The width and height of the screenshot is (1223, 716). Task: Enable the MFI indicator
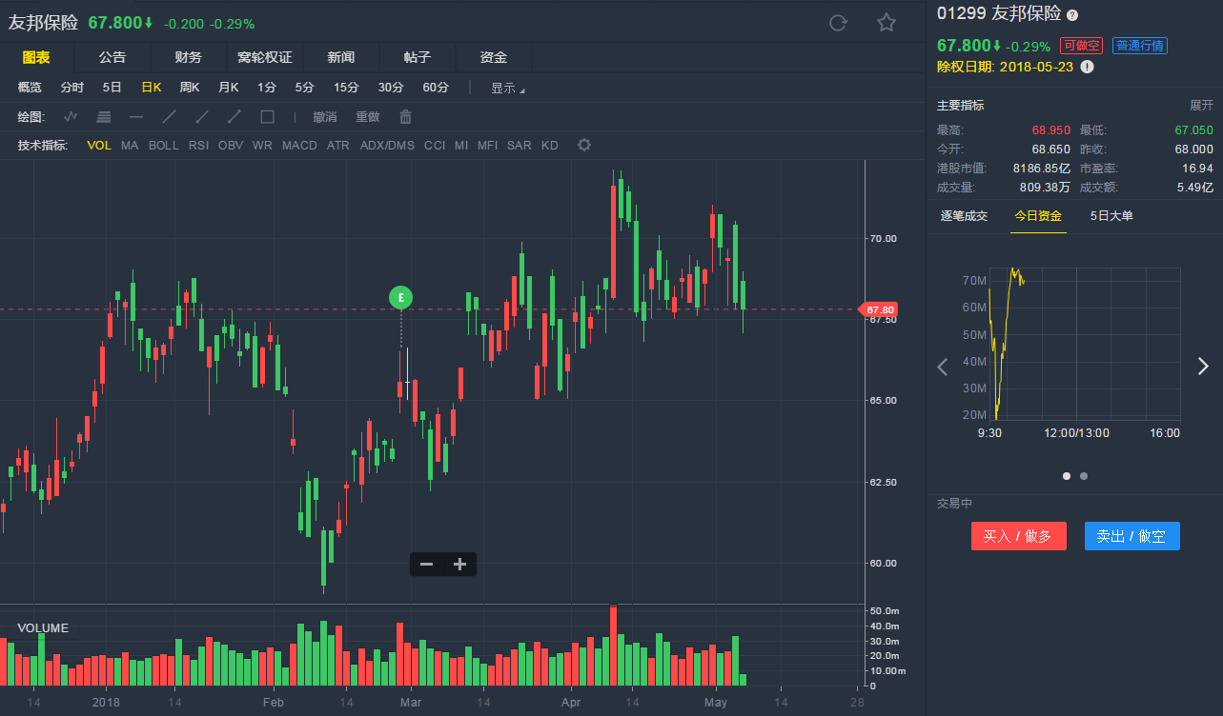click(487, 146)
